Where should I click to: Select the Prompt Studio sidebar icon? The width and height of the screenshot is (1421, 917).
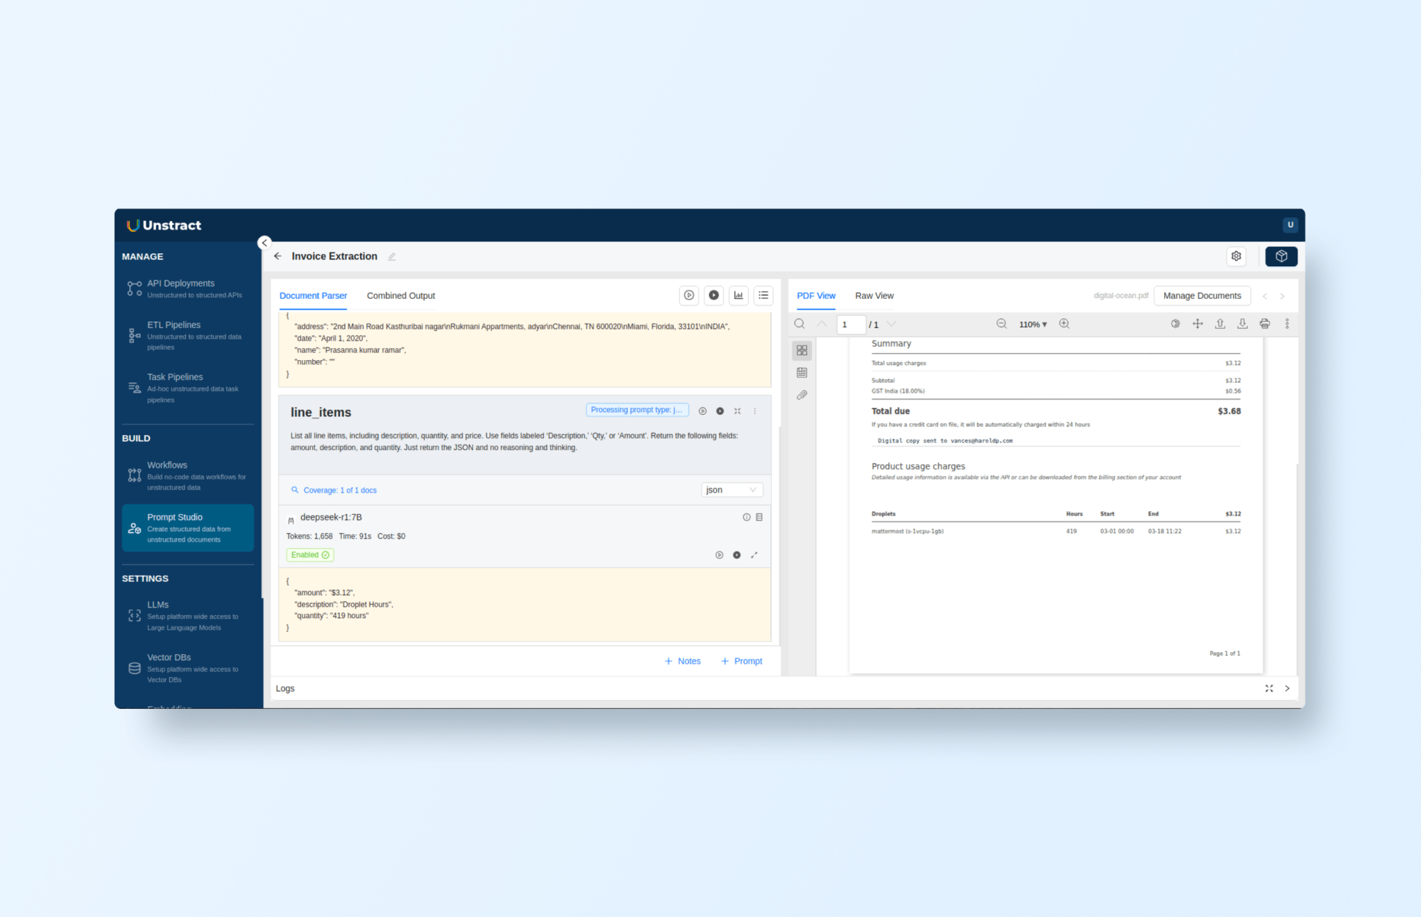[134, 528]
